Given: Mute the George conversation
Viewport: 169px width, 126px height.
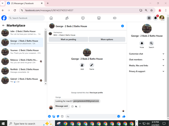Looking at the screenshot, I should (x=142, y=43).
